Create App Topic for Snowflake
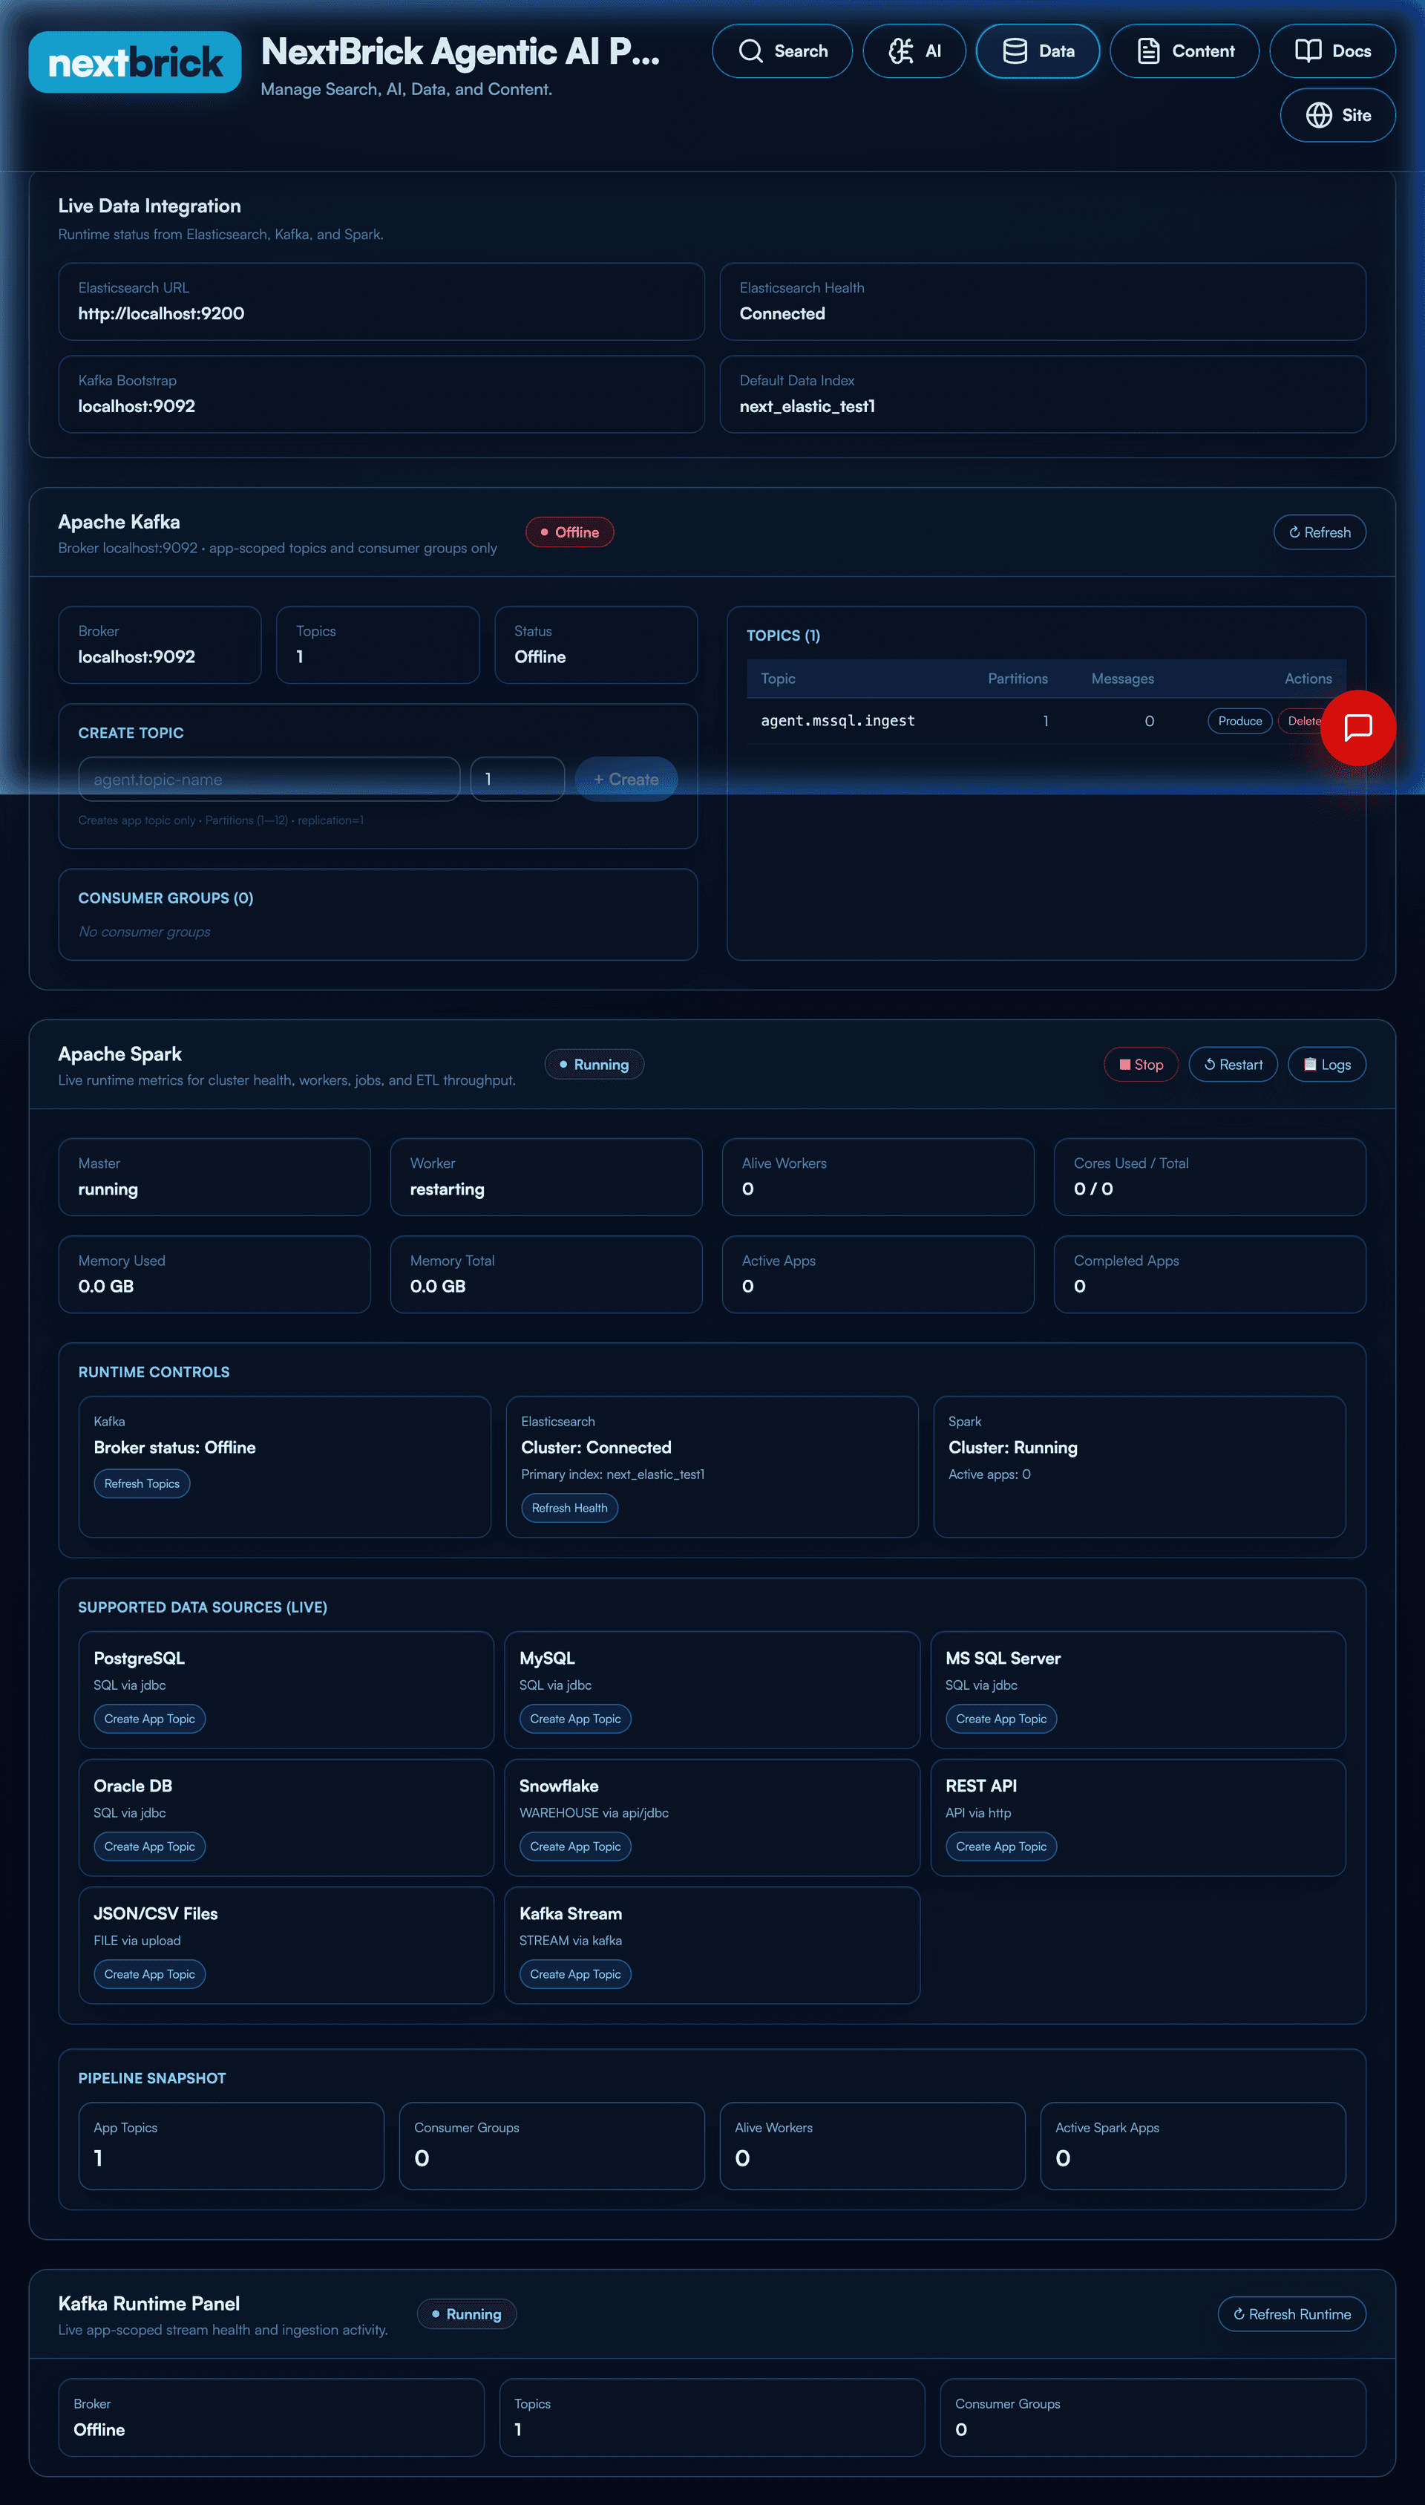Image resolution: width=1425 pixels, height=2505 pixels. pos(575,1847)
